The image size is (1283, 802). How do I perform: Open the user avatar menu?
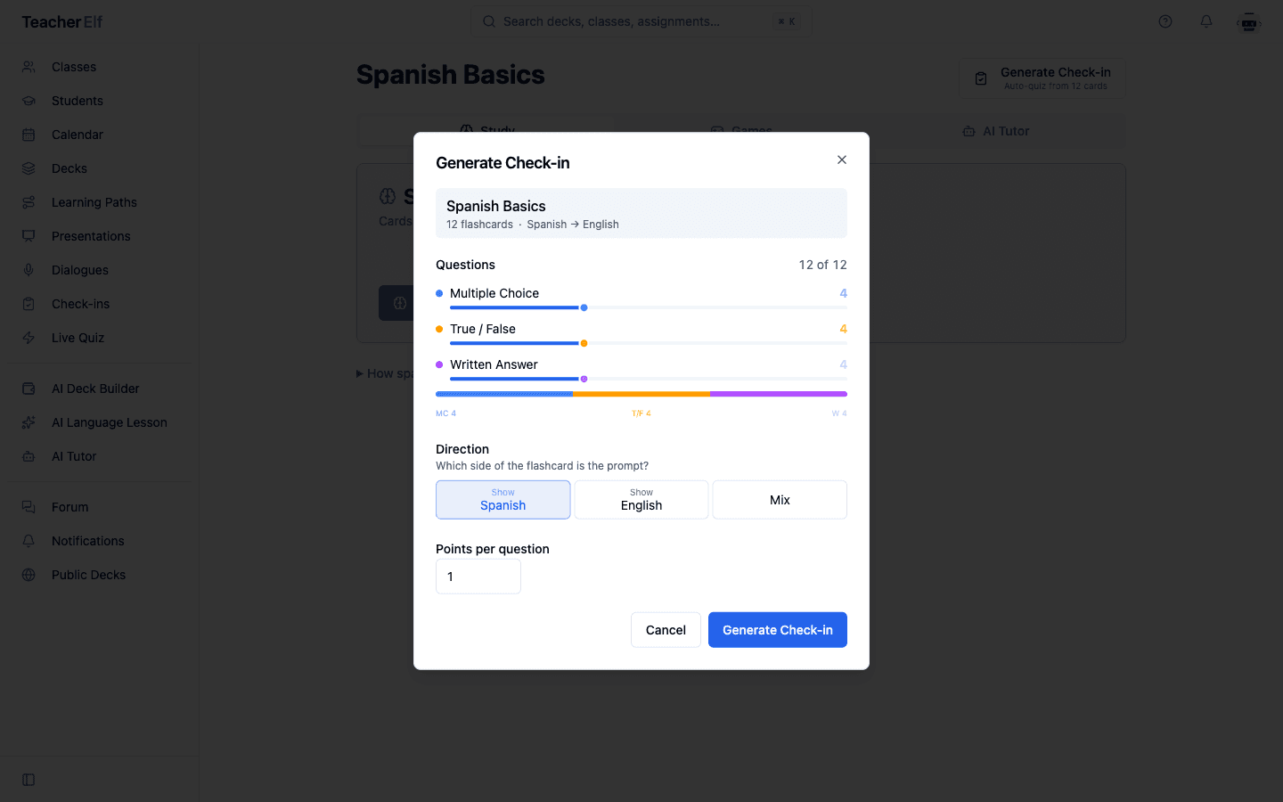(x=1249, y=22)
